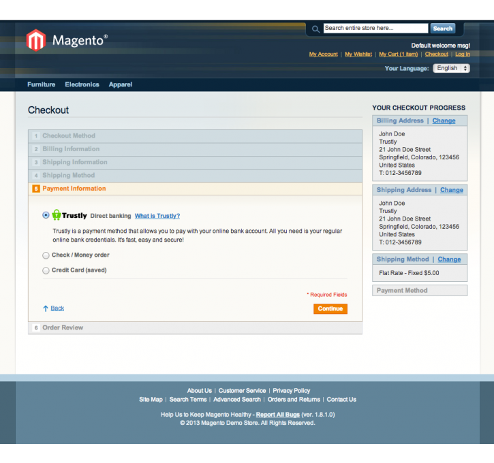Change the Shipping Address
The width and height of the screenshot is (494, 463).
click(x=452, y=190)
